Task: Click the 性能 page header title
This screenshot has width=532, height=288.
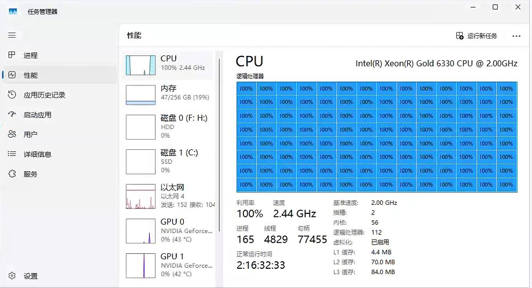Action: click(134, 35)
